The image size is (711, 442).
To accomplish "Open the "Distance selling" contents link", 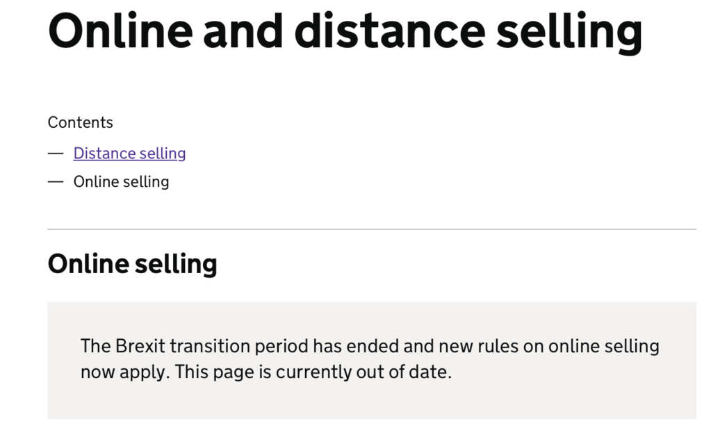I will (129, 153).
